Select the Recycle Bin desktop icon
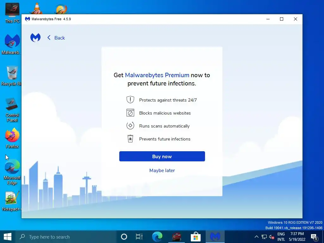Viewport: 324px width, 243px height. (12, 75)
